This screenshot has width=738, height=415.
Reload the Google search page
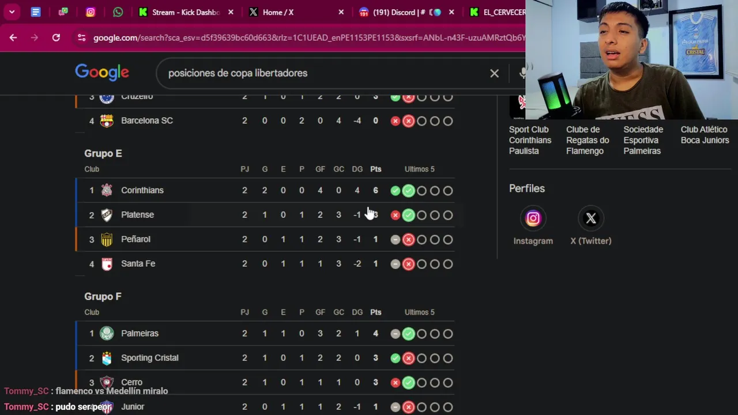[56, 37]
